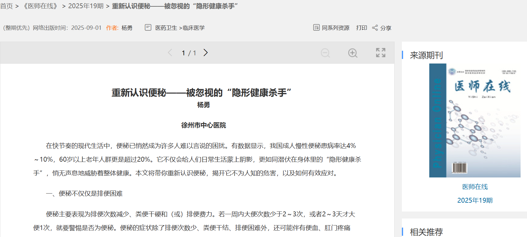
Task: Open the 临床医学 subcategory link
Action: tap(194, 28)
